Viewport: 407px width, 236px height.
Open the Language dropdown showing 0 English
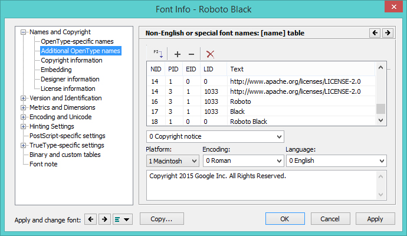click(336, 160)
